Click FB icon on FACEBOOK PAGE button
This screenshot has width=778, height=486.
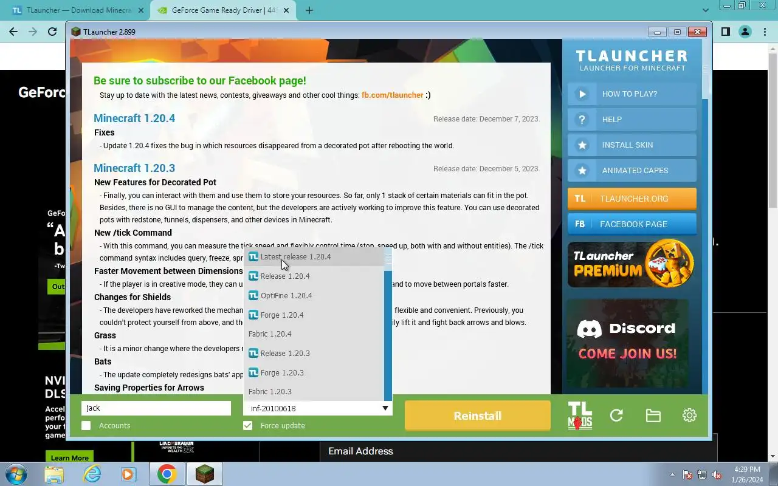580,224
